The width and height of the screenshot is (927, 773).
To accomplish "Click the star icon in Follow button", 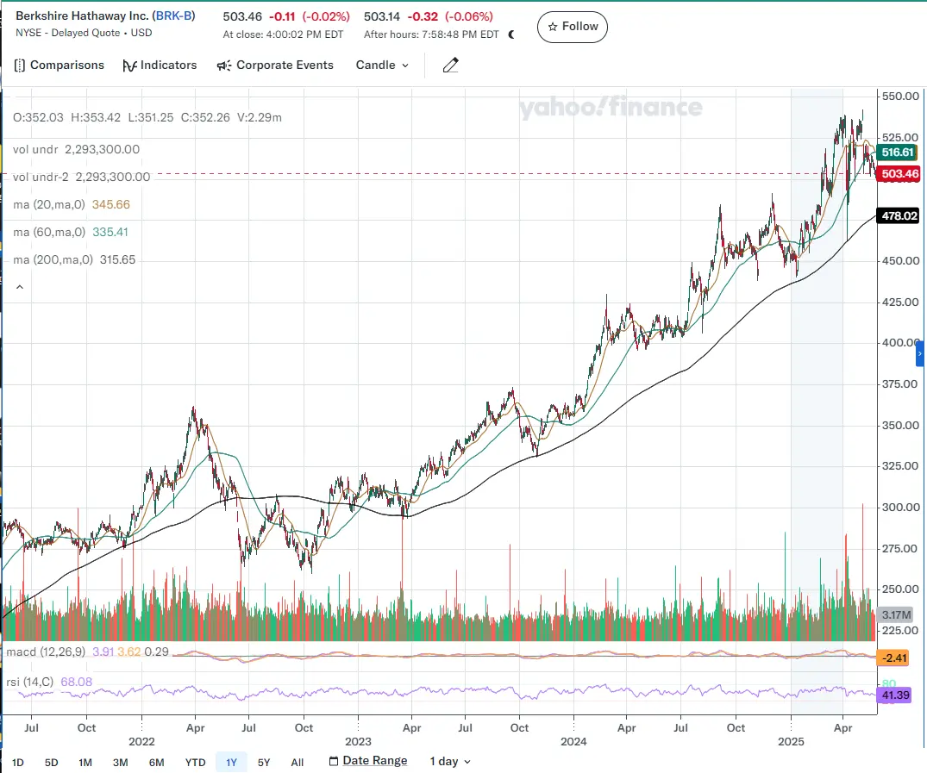I will 553,27.
